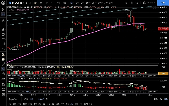Toggle percent scale % option

tap(161, 99)
